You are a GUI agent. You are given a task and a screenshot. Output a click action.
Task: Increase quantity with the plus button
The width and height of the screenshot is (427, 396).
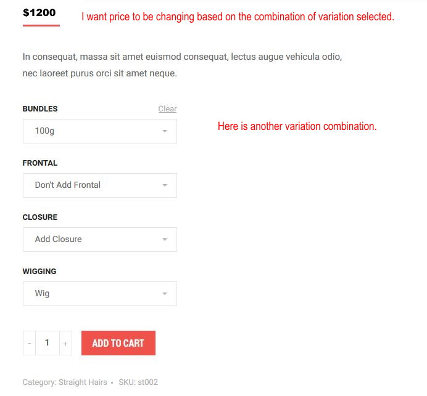point(65,344)
